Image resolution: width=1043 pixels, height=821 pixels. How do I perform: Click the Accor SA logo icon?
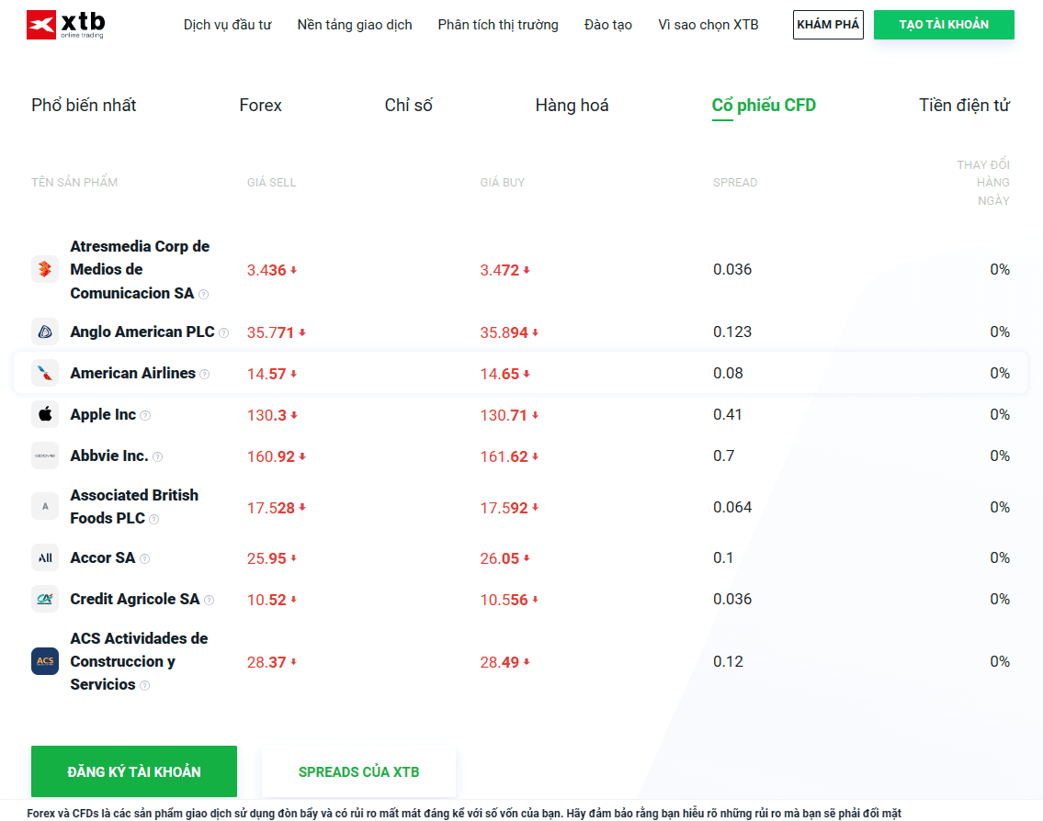[x=44, y=557]
